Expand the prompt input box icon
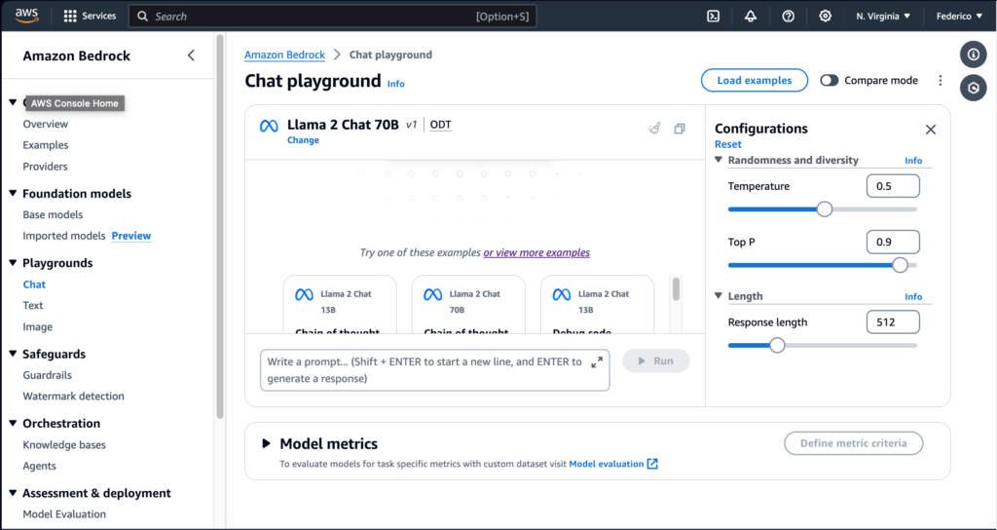 point(597,361)
